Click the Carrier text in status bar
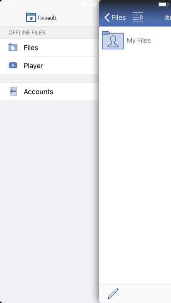This screenshot has width=171, height=303. (11, 4)
